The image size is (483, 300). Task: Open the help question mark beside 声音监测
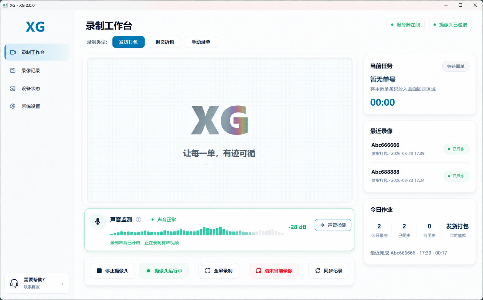(138, 220)
